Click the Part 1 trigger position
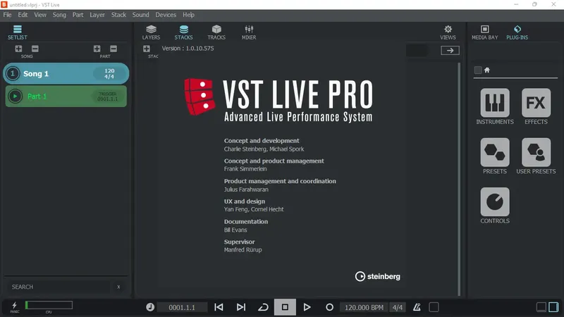This screenshot has width=564, height=317. (x=108, y=97)
